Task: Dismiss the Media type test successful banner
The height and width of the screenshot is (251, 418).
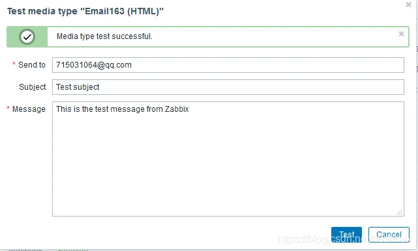Action: coord(401,34)
